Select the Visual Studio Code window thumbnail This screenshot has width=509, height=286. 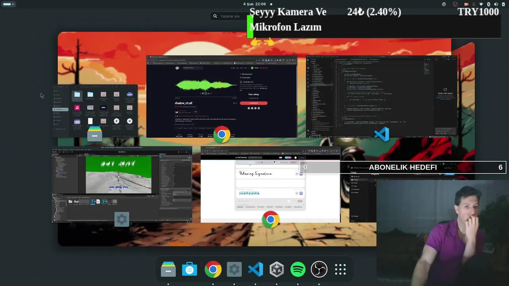pos(382,97)
